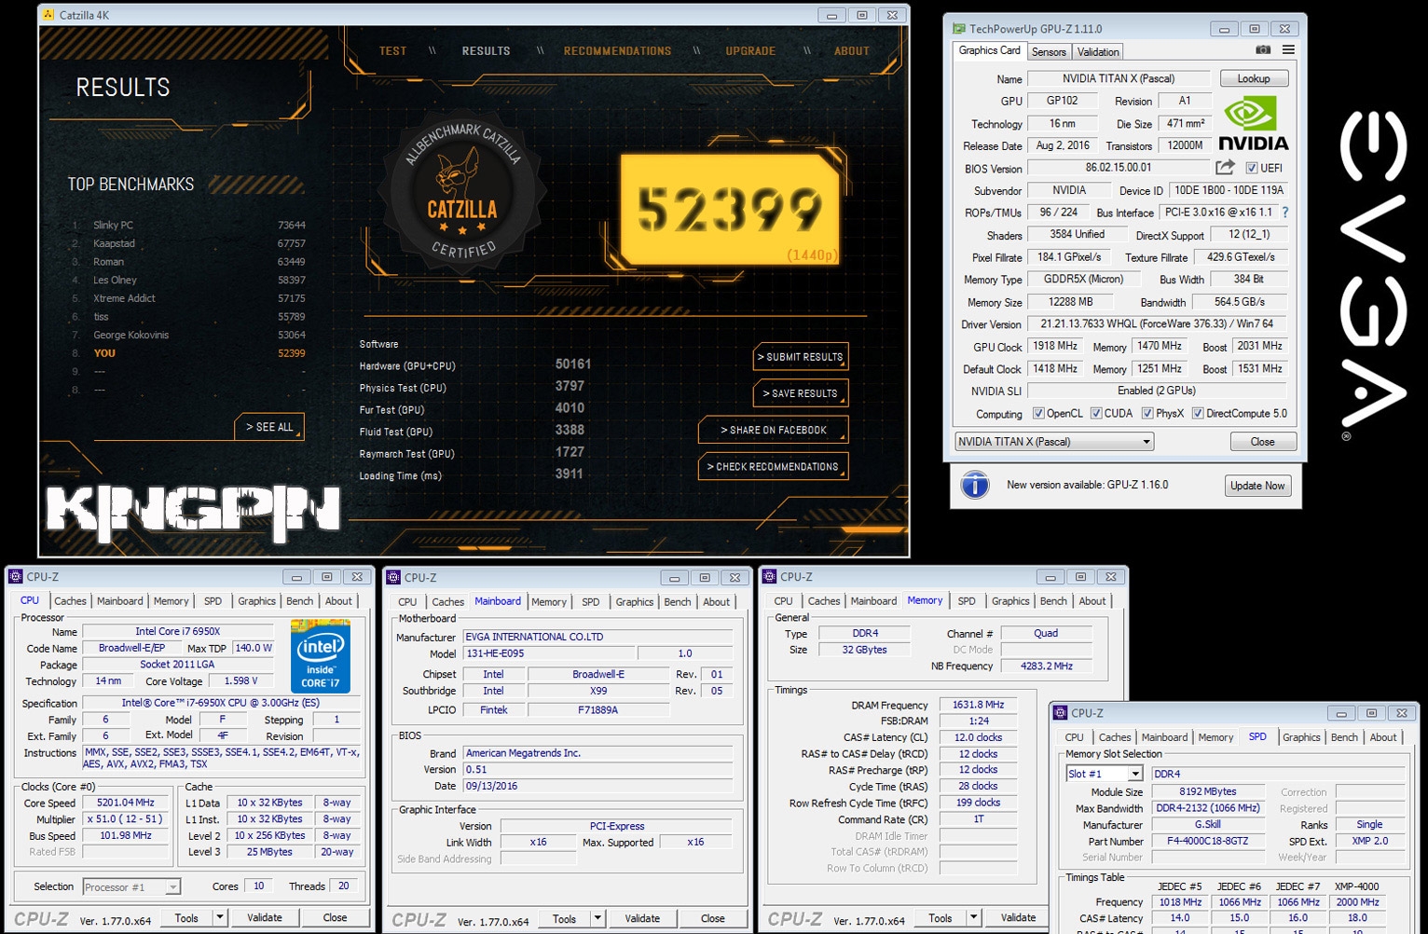Click Bus Interface question mark help icon

tap(1285, 213)
